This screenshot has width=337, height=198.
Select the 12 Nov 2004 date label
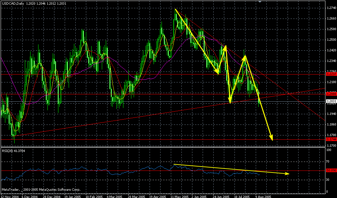pyautogui.click(x=9, y=196)
